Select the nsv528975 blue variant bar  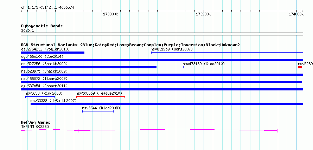pos(162,75)
